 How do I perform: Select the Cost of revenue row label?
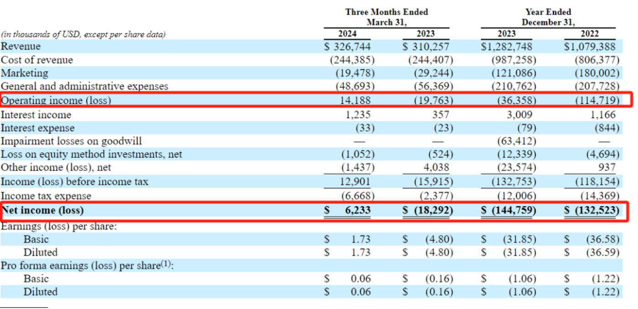(37, 60)
